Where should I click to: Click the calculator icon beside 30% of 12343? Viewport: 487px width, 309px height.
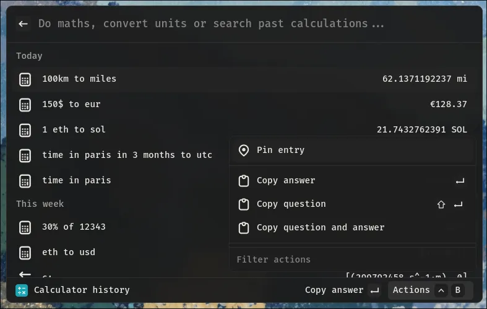tap(25, 227)
